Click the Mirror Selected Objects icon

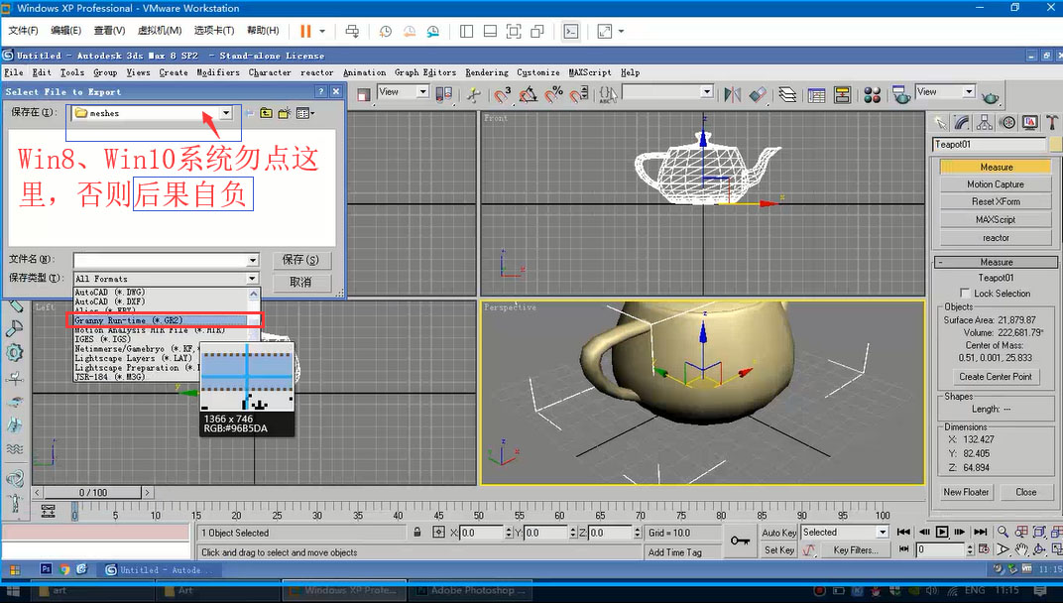point(732,94)
